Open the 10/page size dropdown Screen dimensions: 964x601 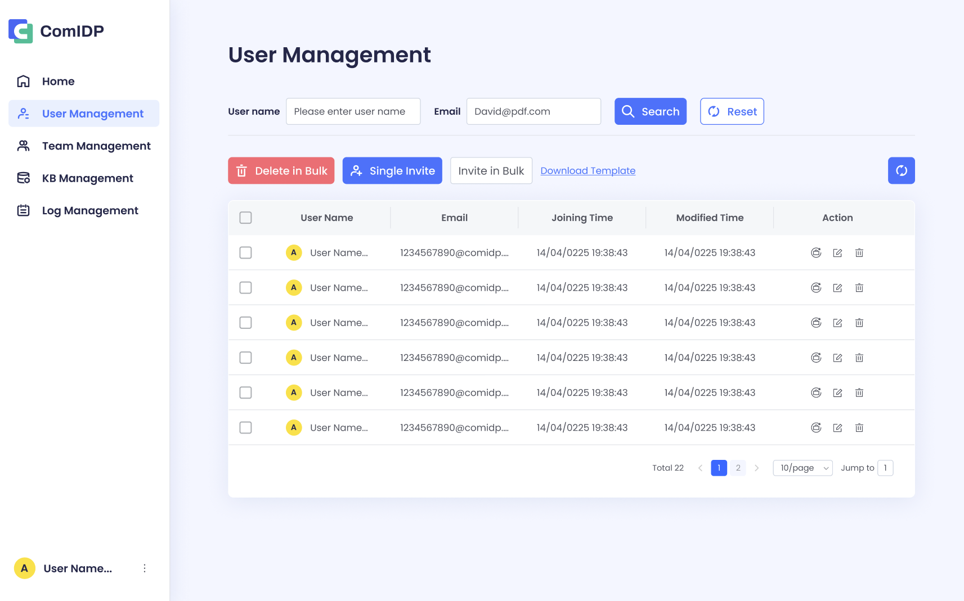[x=802, y=468]
